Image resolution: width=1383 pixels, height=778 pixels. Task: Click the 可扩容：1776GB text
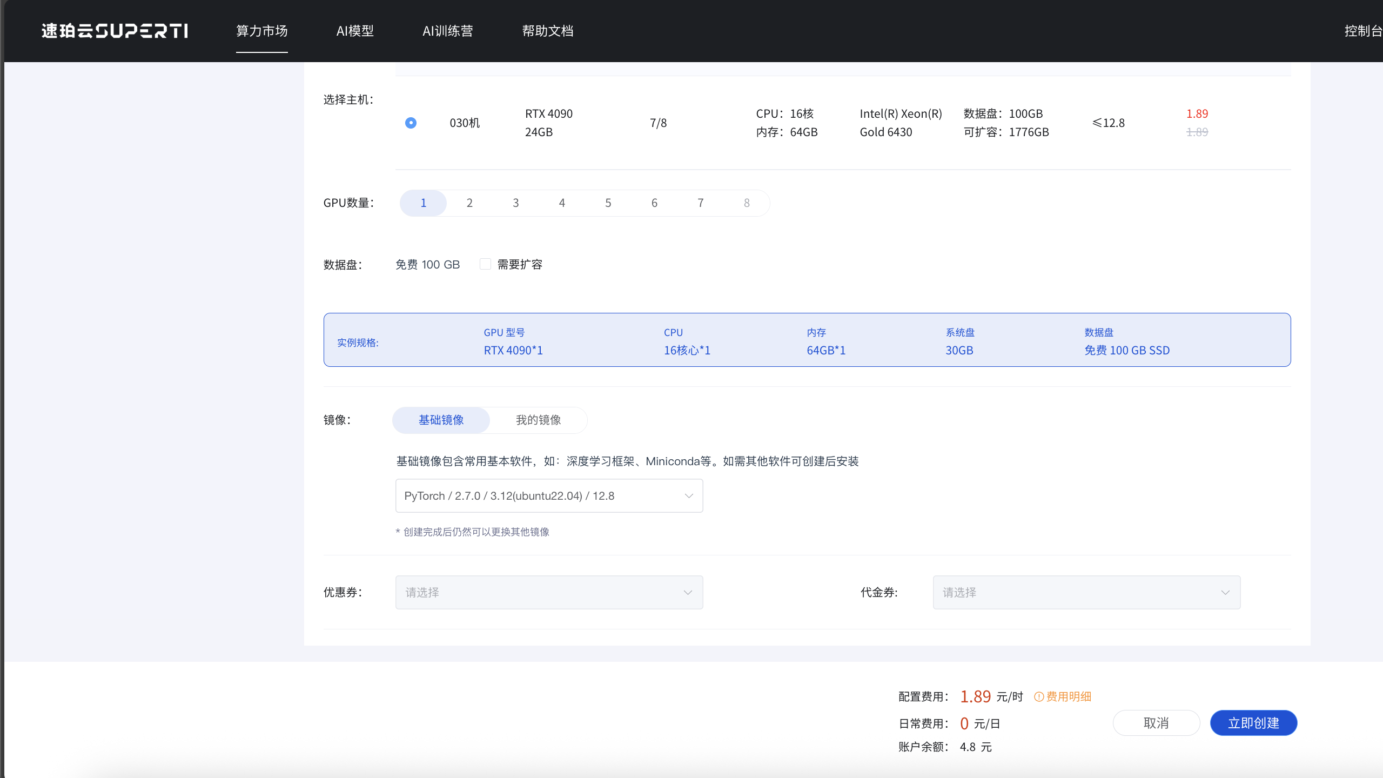click(1006, 132)
